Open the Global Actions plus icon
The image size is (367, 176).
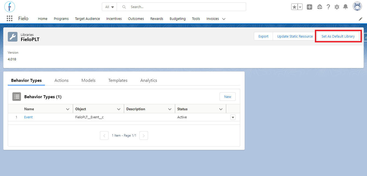pos(310,7)
